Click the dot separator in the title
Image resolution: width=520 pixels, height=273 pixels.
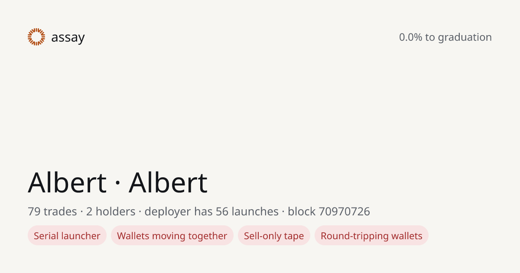coord(118,183)
